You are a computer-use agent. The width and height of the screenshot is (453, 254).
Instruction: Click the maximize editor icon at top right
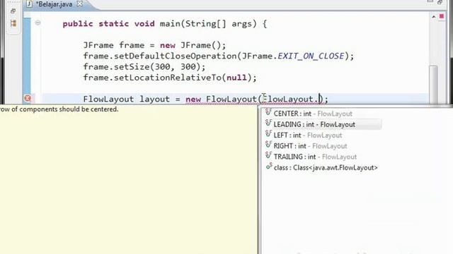tap(440, 1)
